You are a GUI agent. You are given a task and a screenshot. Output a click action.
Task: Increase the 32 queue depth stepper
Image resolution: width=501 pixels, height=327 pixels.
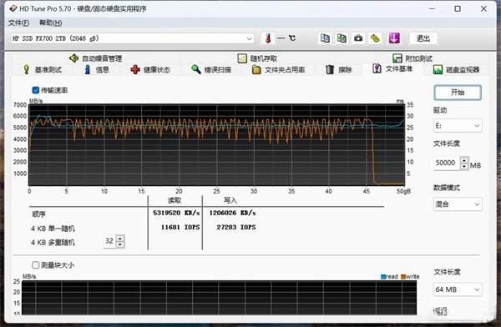point(120,238)
